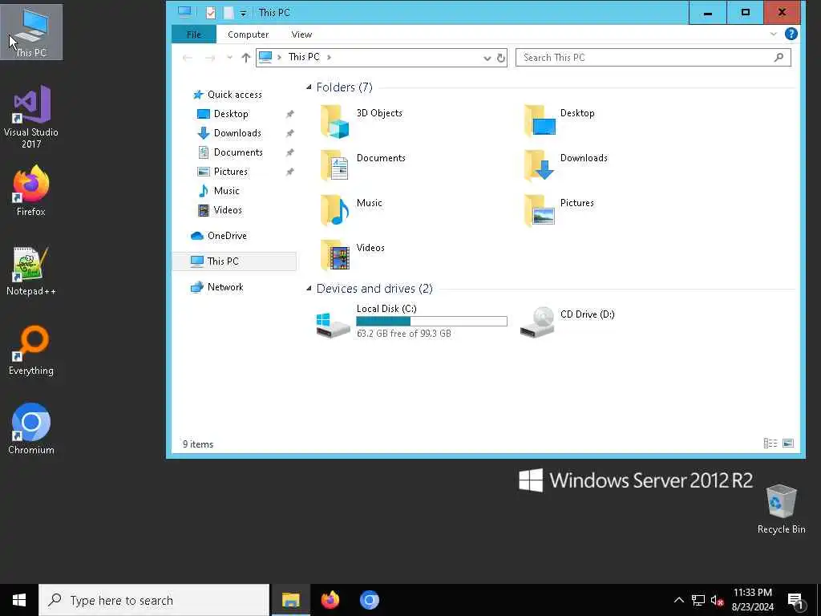Image resolution: width=821 pixels, height=616 pixels.
Task: Click the chevron before This PC in address bar
Action: [279, 57]
